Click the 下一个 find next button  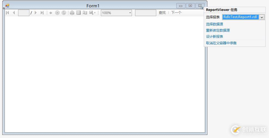(x=176, y=13)
